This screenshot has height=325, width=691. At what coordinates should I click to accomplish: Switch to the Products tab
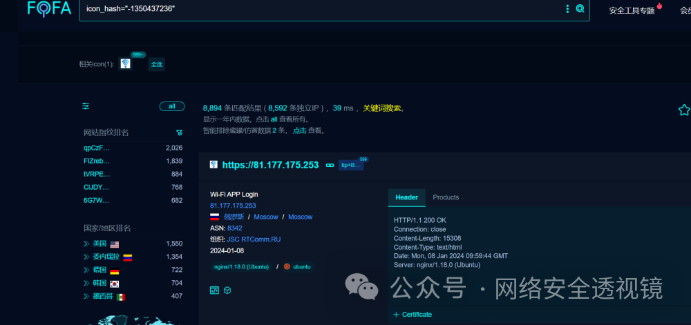coord(446,197)
